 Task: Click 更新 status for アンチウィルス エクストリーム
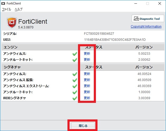(x=87, y=86)
